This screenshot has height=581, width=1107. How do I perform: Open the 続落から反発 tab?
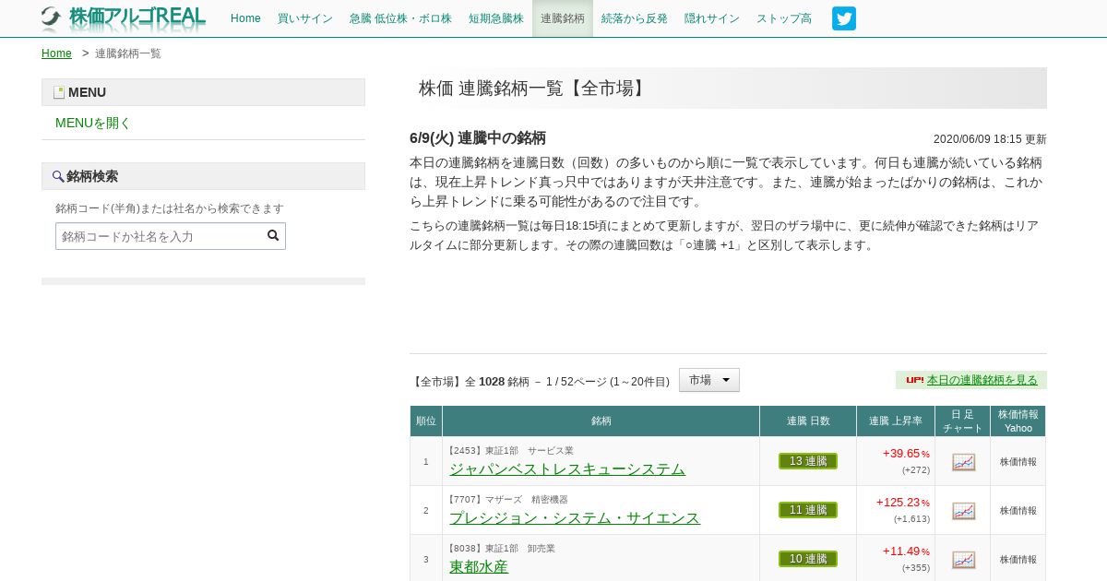click(635, 18)
